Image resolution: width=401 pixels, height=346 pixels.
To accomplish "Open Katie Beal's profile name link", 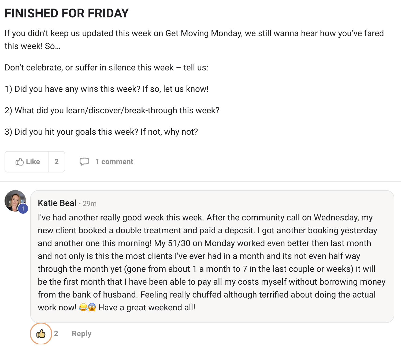I will pos(57,203).
